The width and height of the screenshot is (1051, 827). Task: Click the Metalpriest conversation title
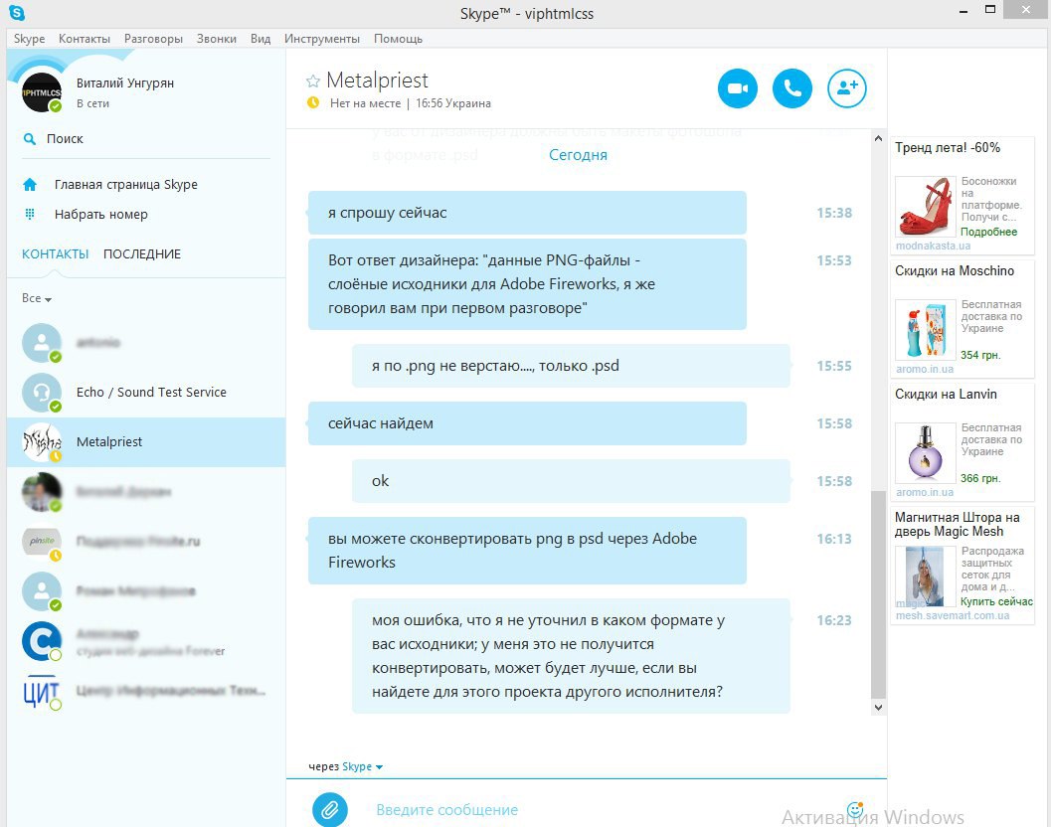point(377,81)
